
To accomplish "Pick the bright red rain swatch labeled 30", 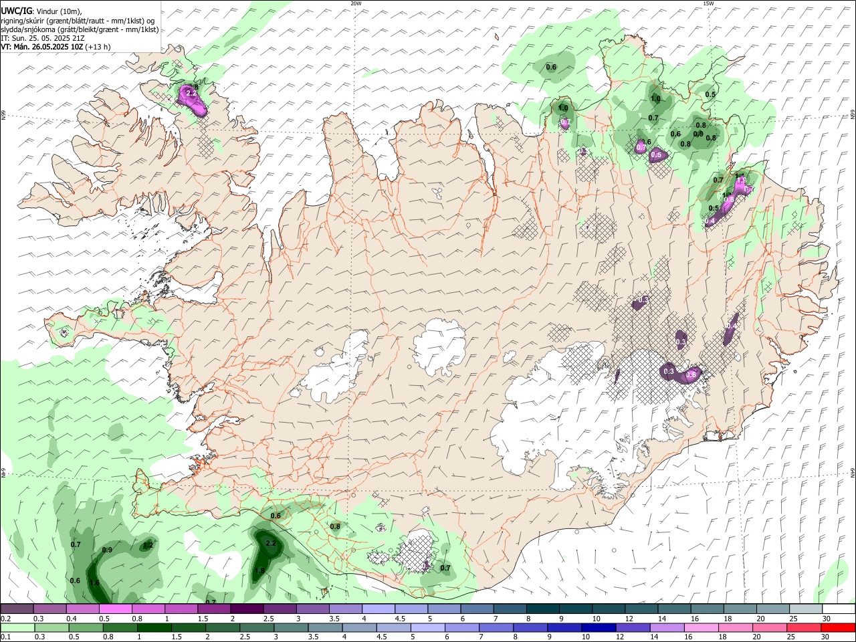I will (x=839, y=628).
